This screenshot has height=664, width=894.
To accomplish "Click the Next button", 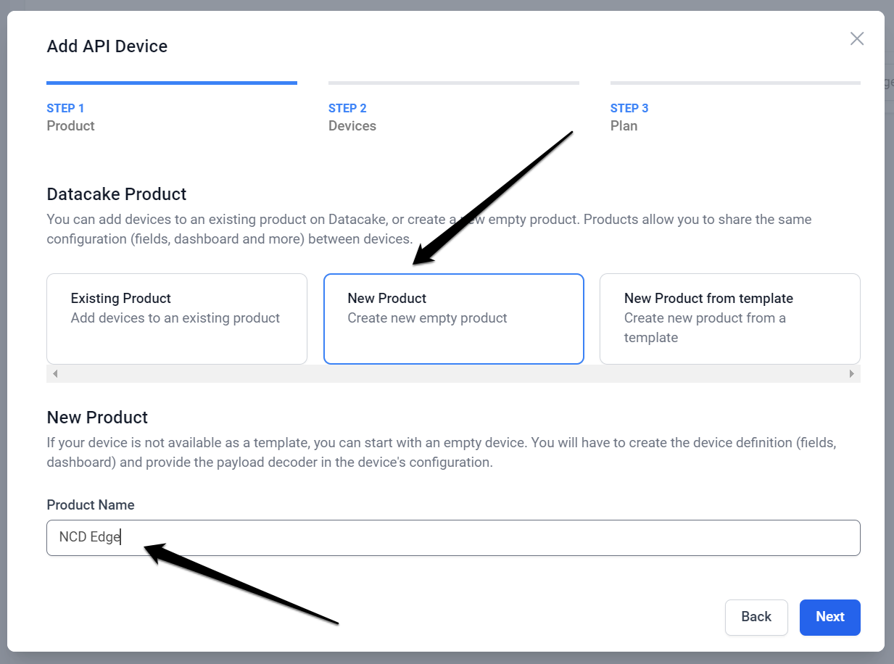I will [829, 617].
